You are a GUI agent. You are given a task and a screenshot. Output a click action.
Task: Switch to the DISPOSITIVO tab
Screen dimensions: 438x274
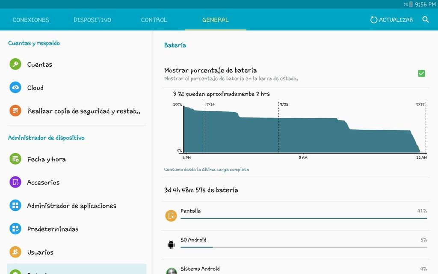click(92, 20)
